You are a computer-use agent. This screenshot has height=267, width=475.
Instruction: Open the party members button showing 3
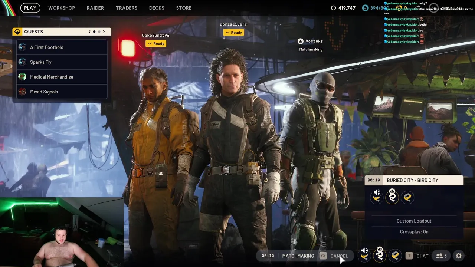pyautogui.click(x=441, y=256)
